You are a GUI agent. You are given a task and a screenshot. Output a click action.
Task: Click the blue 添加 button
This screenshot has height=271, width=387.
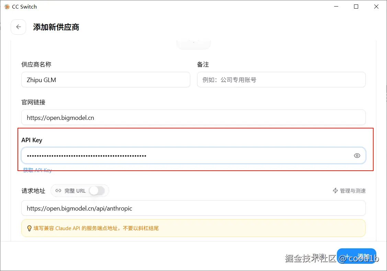pyautogui.click(x=356, y=256)
